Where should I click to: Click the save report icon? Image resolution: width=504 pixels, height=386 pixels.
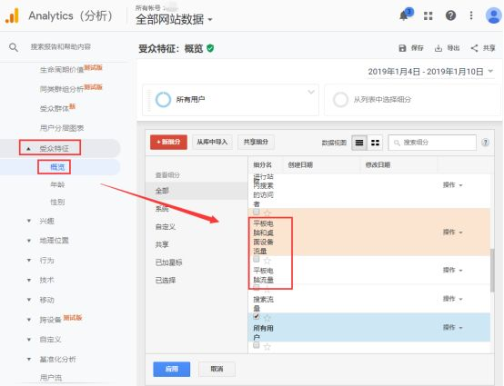(x=402, y=48)
